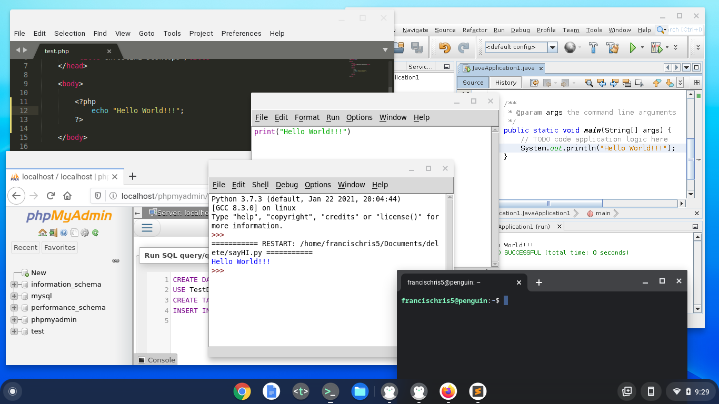Open a new tab in Firefox
This screenshot has width=719, height=404.
133,177
